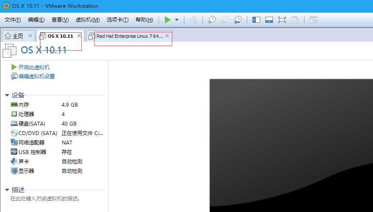
Task: Open the 编辑(E) menu
Action: coord(36,20)
